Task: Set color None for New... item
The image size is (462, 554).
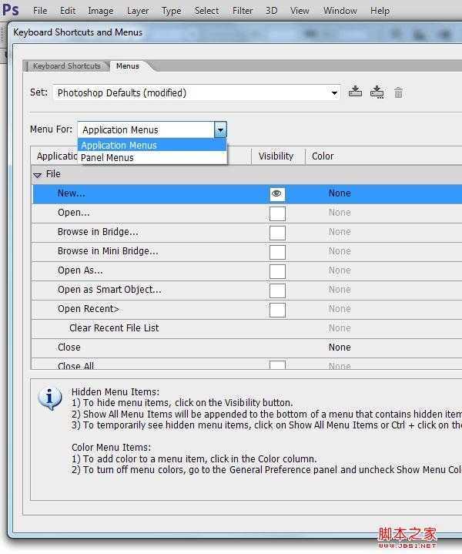Action: [340, 194]
